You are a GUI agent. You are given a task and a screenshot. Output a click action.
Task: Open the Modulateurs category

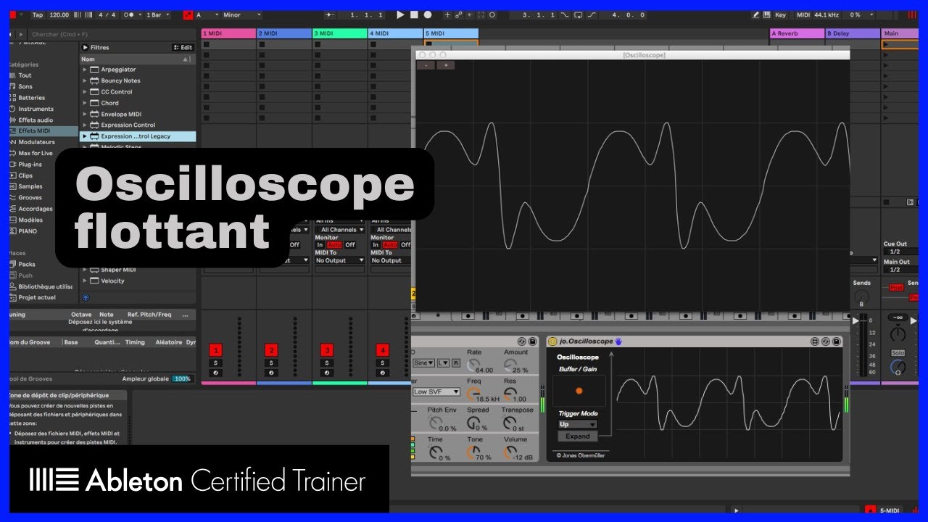point(36,142)
